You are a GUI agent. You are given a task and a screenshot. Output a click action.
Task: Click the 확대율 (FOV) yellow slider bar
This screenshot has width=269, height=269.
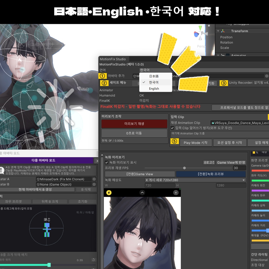click(260, 241)
